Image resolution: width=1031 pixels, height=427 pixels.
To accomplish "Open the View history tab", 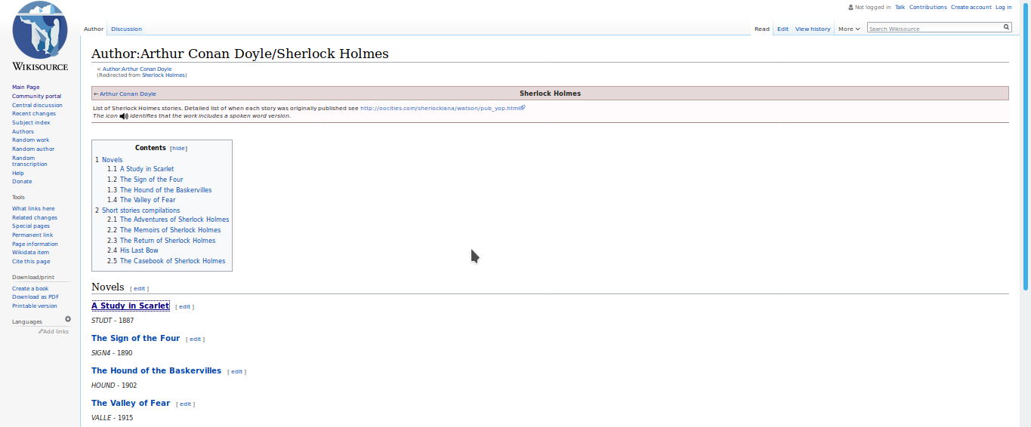I will [813, 29].
